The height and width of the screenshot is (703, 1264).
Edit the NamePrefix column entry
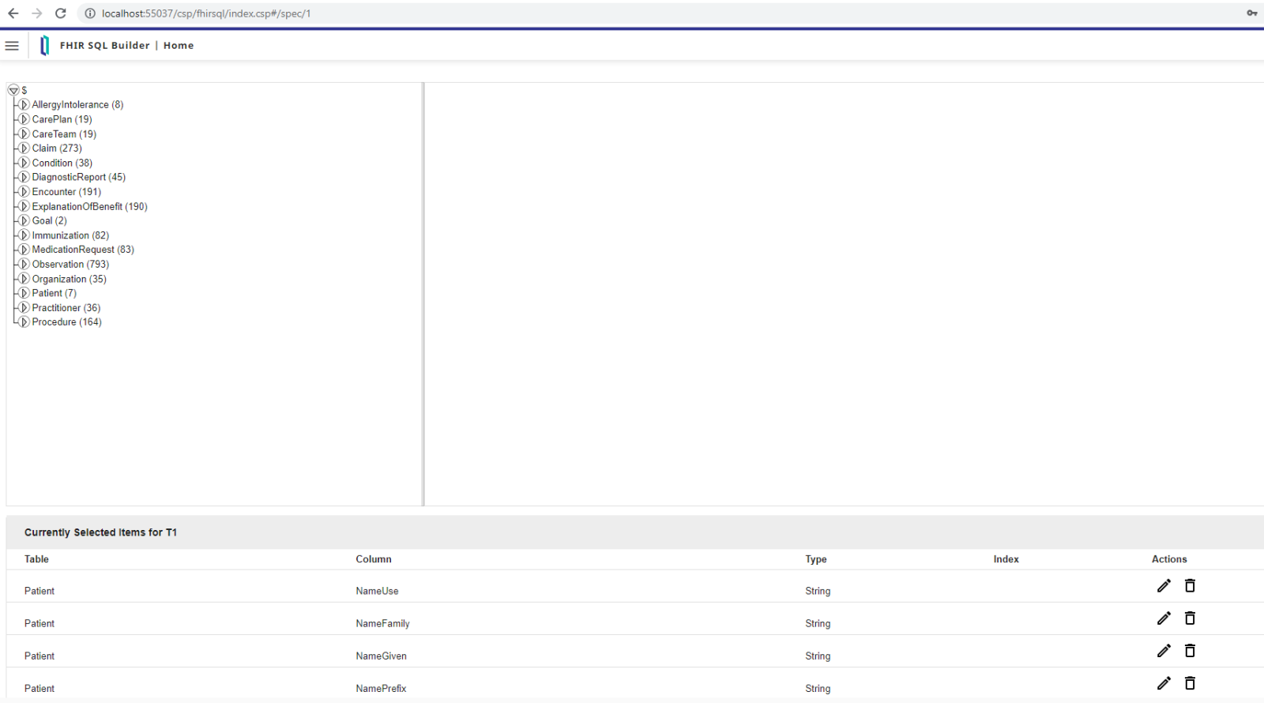point(1164,683)
